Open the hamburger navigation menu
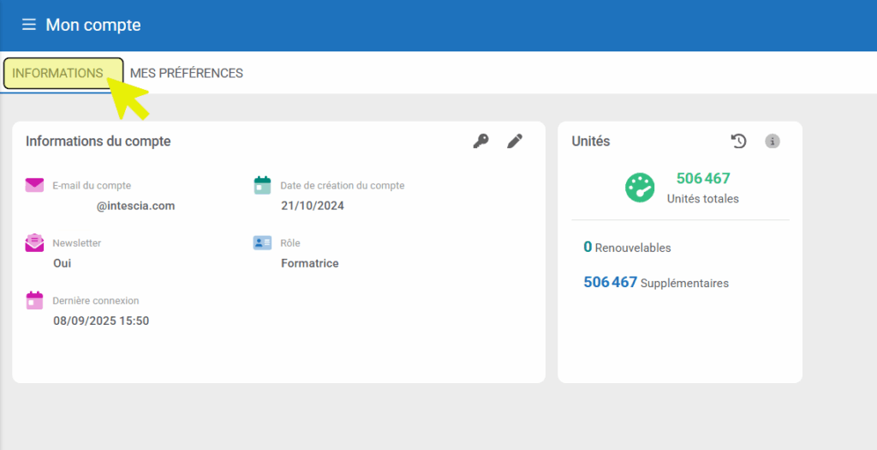Viewport: 877px width, 450px height. click(x=28, y=25)
